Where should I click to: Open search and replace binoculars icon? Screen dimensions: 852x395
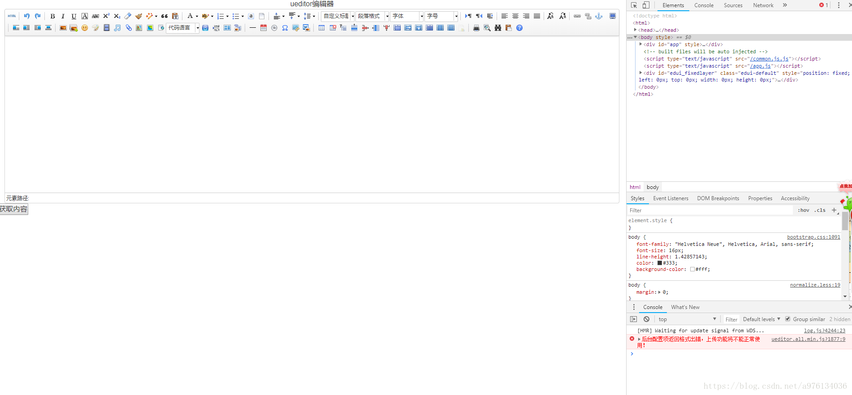click(498, 28)
